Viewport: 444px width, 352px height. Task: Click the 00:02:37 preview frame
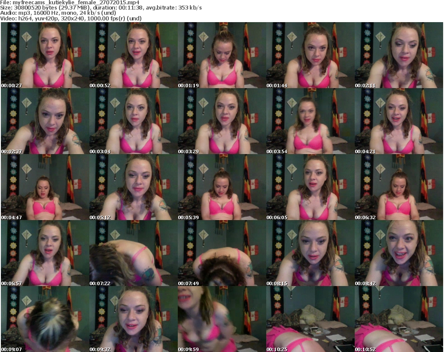tap(45, 121)
